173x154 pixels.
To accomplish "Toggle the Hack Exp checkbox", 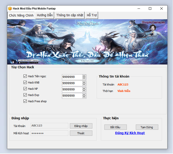I will pos(25,95).
